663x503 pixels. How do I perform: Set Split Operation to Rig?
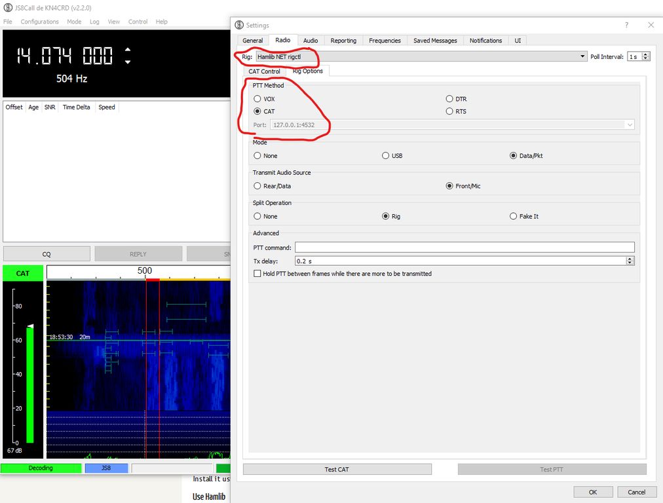pos(386,216)
